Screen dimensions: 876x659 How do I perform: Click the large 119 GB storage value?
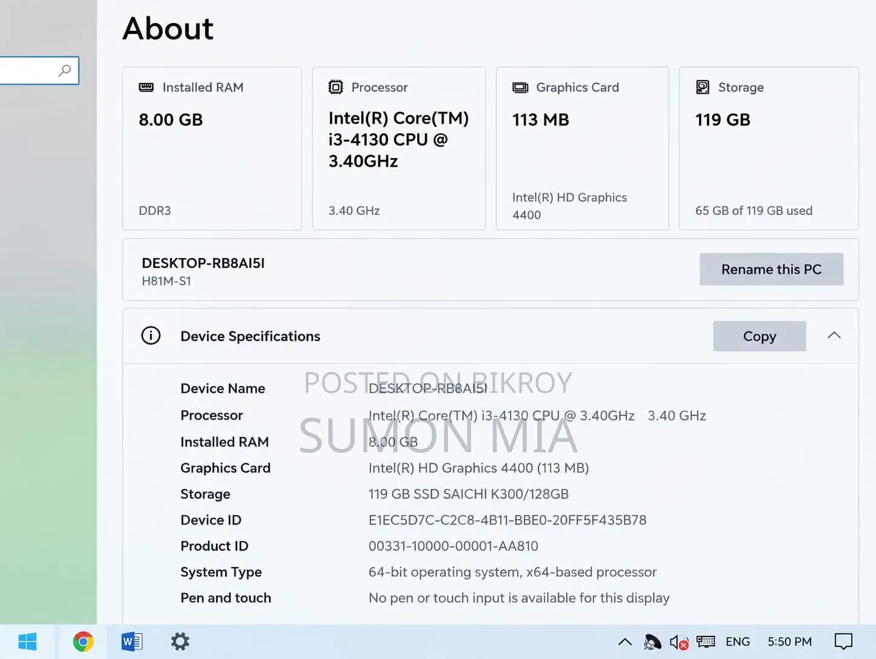(x=723, y=120)
